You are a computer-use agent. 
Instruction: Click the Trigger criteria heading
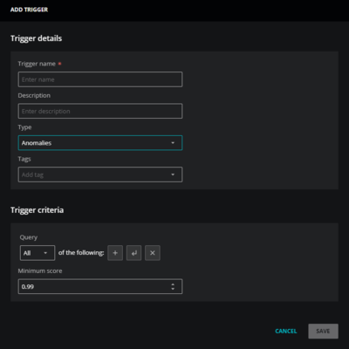pyautogui.click(x=37, y=210)
